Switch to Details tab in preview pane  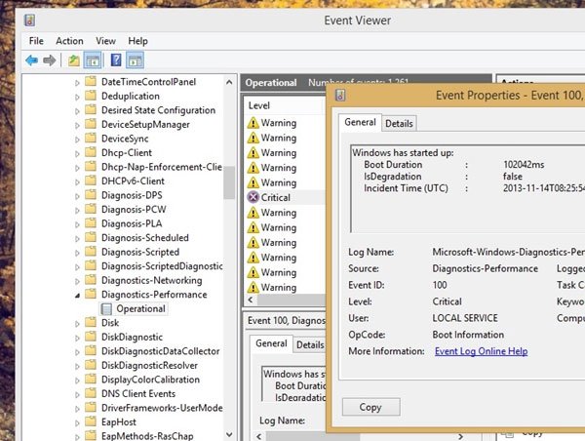[310, 344]
